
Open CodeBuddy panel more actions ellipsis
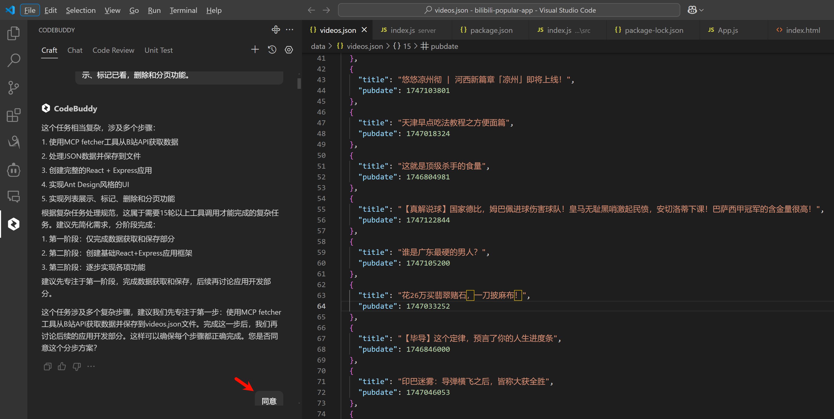tap(290, 30)
